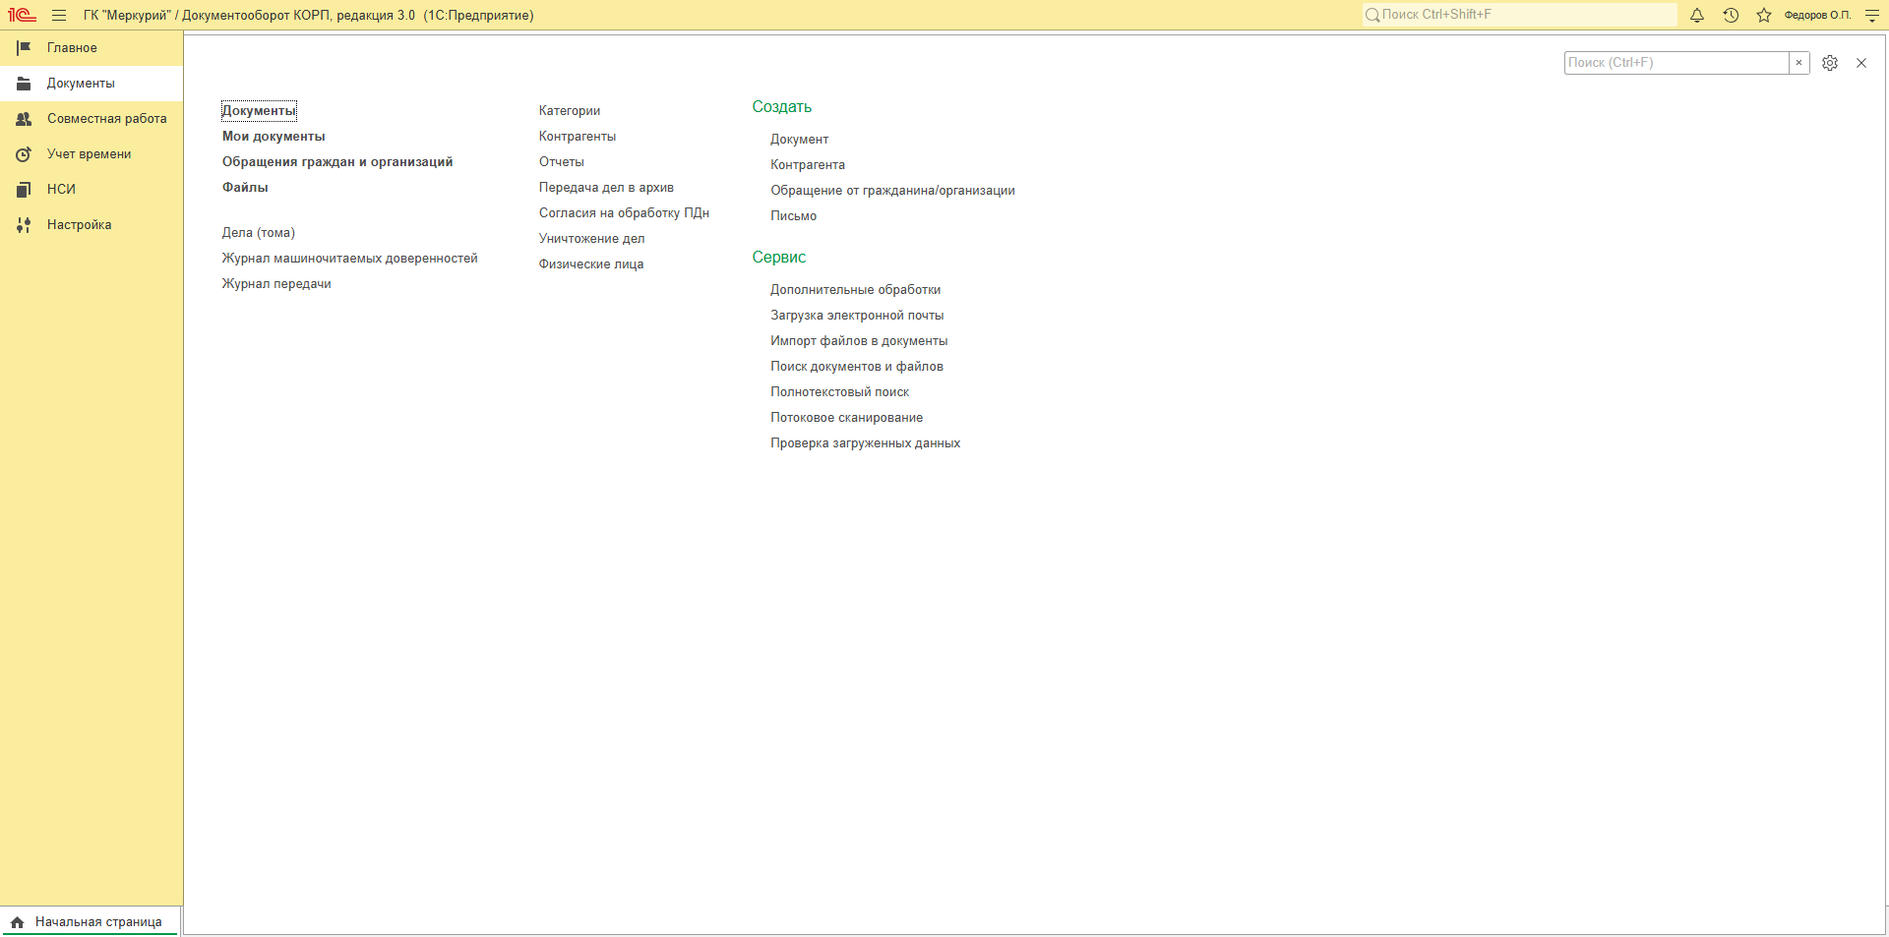This screenshot has height=937, width=1889.
Task: Focus global search field Ctrl+Shift+F
Action: click(x=1520, y=15)
